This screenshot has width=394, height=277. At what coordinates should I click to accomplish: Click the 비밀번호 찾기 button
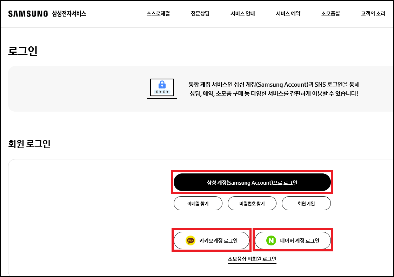click(x=252, y=203)
